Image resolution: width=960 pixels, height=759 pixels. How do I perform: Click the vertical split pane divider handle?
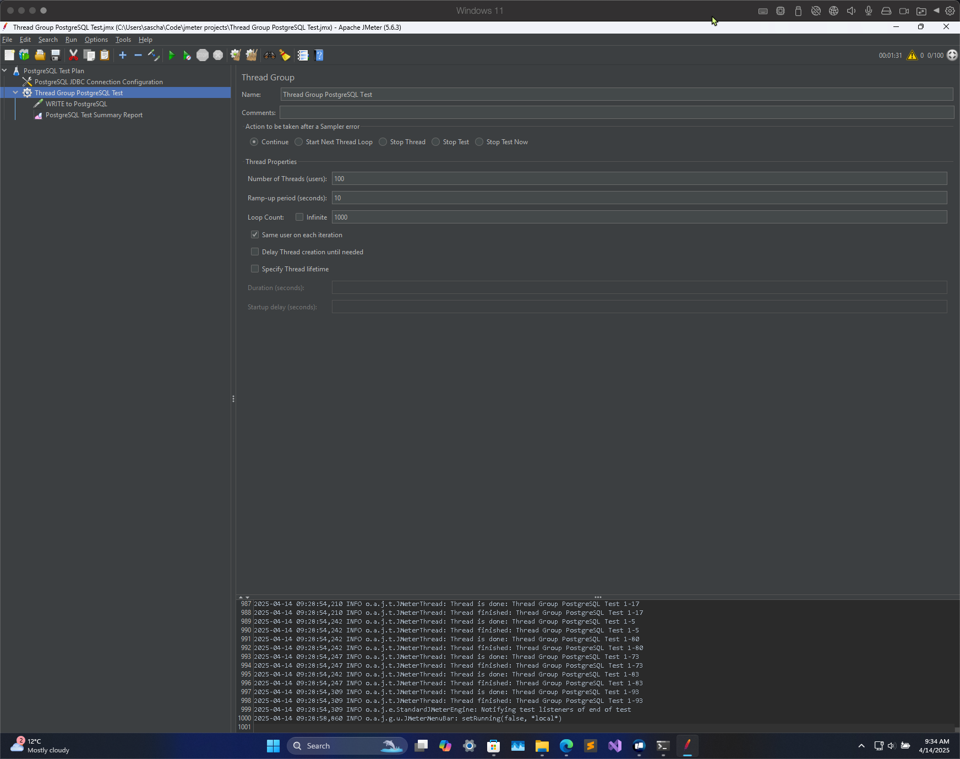[x=233, y=398]
